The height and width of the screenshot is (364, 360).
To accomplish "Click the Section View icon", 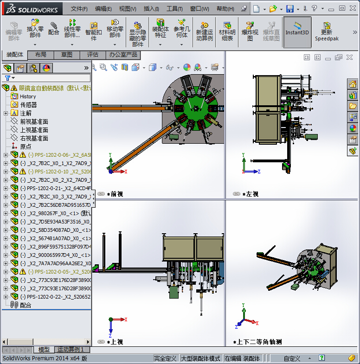I will 125,67.
